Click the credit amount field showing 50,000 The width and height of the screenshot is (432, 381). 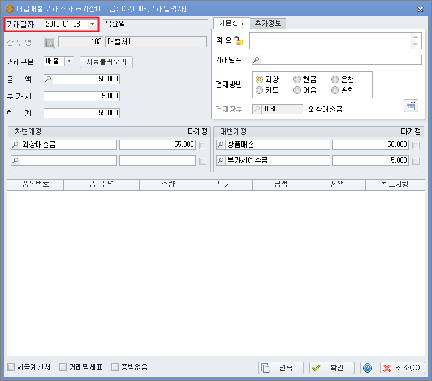[370, 145]
